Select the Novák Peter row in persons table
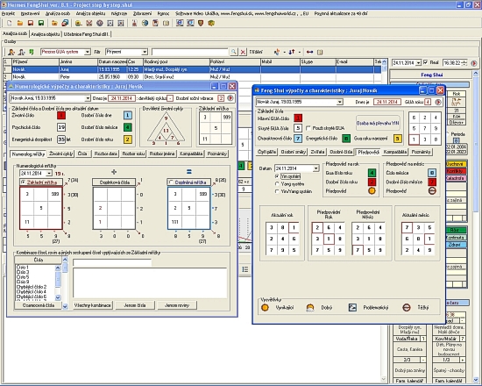This screenshot has width=482, height=386. coord(192,76)
